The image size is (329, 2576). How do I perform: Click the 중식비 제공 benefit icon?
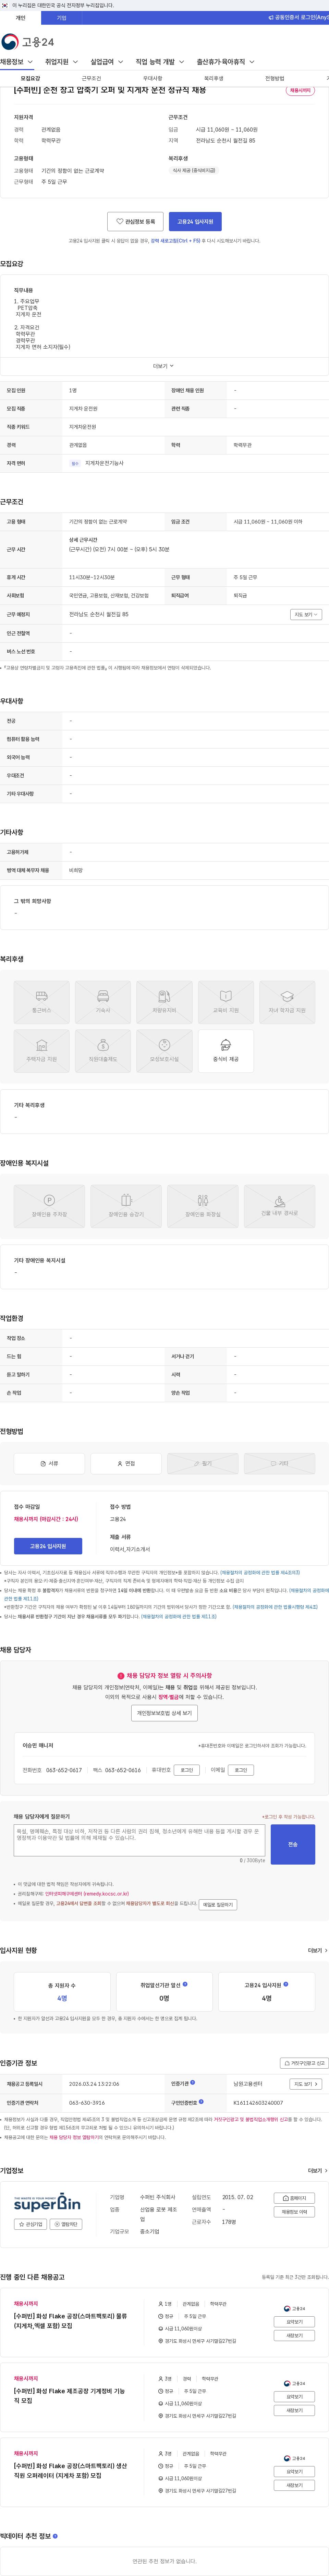pyautogui.click(x=225, y=1051)
